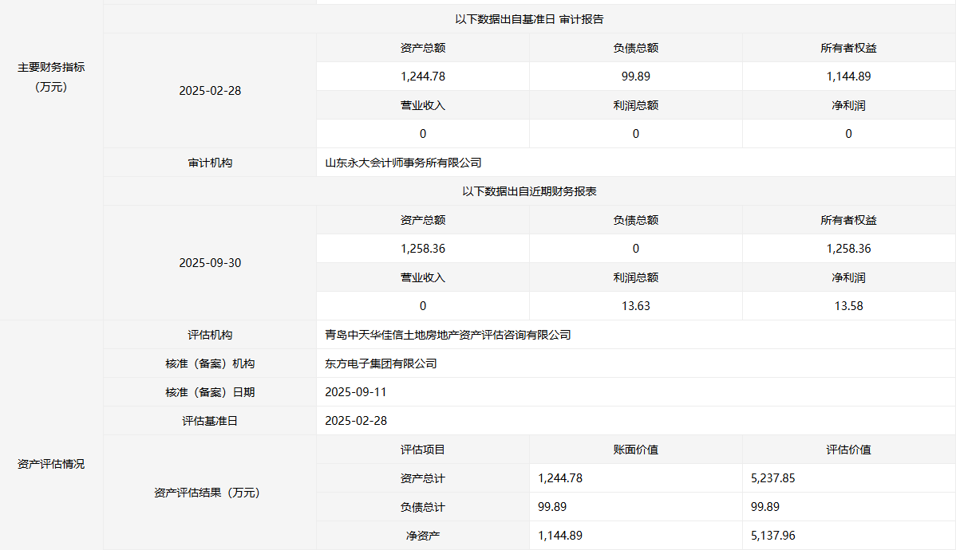Select the 5,237.85 appraised asset value
The height and width of the screenshot is (550, 956).
(x=773, y=478)
